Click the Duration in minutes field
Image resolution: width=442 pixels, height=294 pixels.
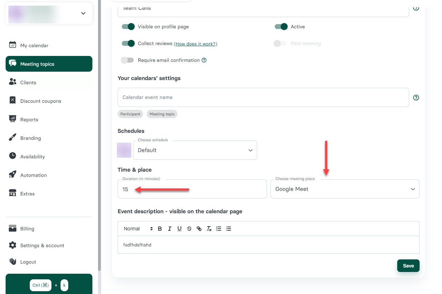[x=192, y=189]
